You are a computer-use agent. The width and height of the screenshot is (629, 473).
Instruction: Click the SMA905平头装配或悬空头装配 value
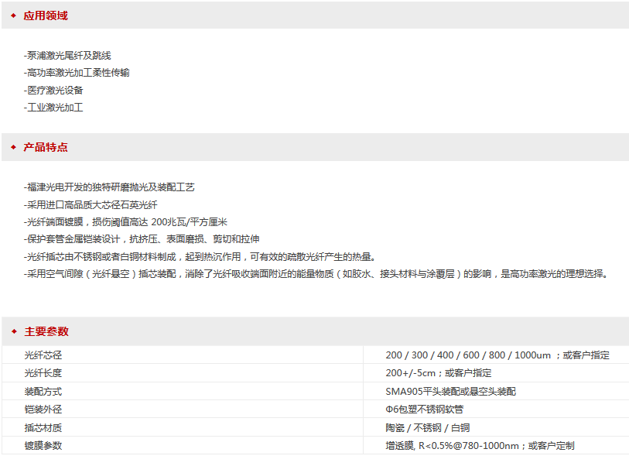tap(451, 392)
